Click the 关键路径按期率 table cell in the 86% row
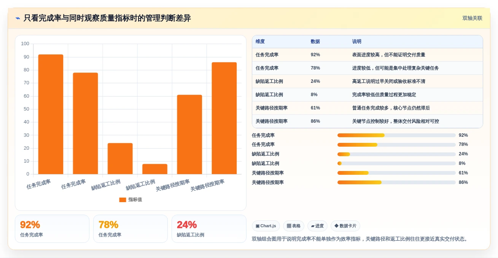Screen dimensions: 498x258 pos(272,121)
